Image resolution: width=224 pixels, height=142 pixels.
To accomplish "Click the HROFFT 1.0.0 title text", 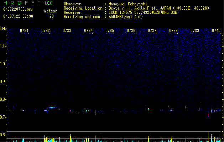I will click(28, 3).
